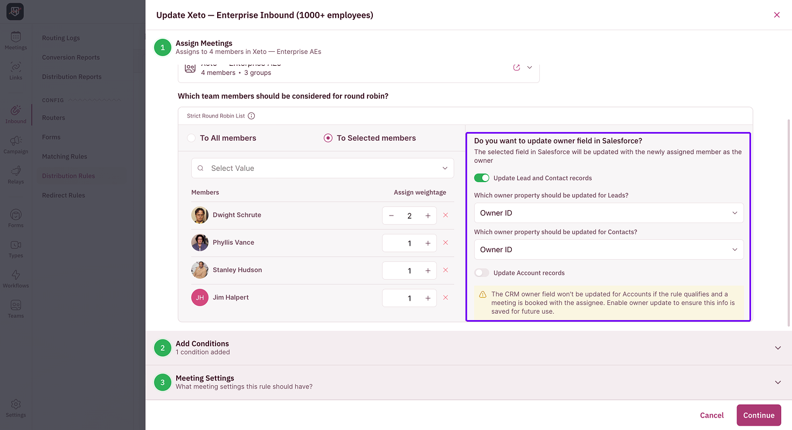
Task: Click Stanley Hudson name text
Action: click(237, 270)
